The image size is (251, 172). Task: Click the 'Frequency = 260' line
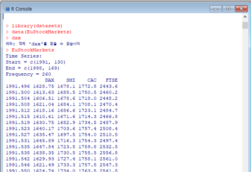[x=28, y=74]
